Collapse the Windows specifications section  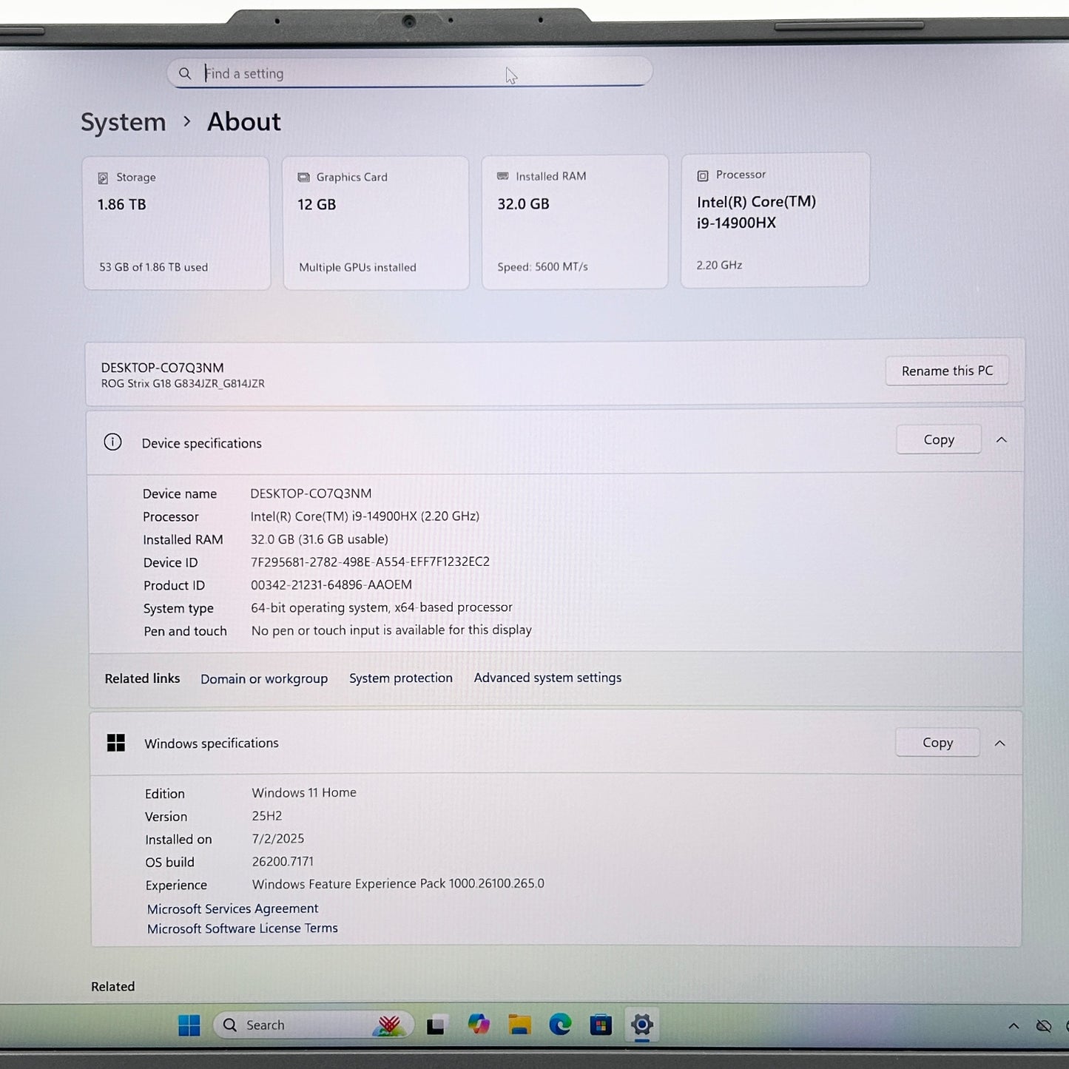(999, 743)
